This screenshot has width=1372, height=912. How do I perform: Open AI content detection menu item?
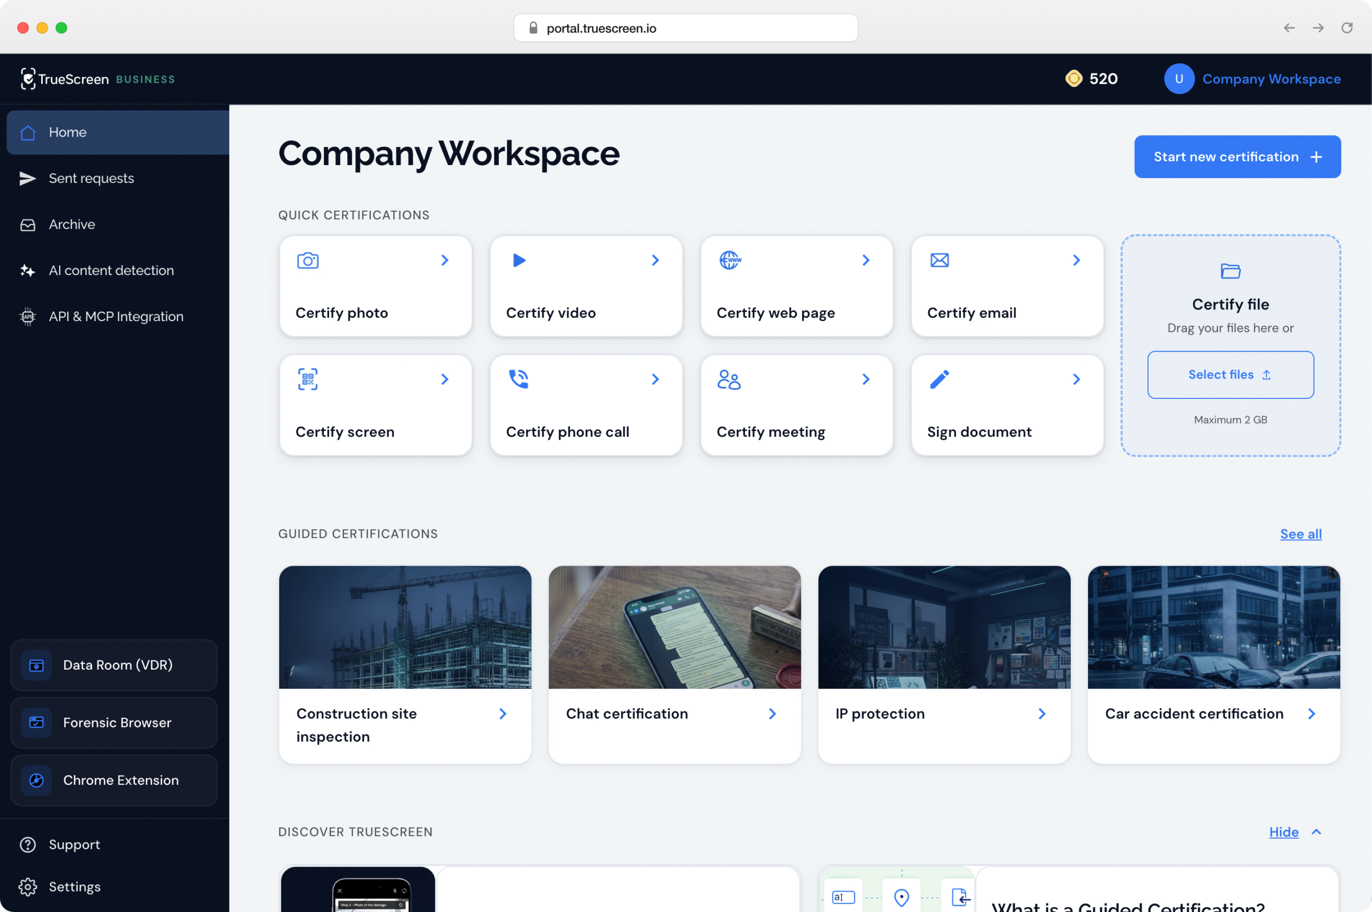[x=111, y=270]
